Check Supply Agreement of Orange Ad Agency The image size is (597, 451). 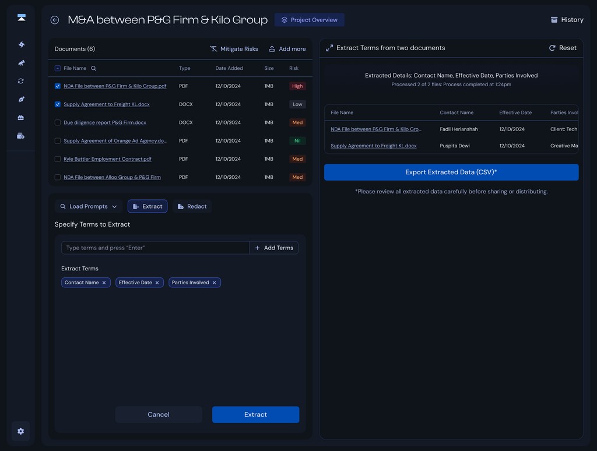tap(58, 141)
